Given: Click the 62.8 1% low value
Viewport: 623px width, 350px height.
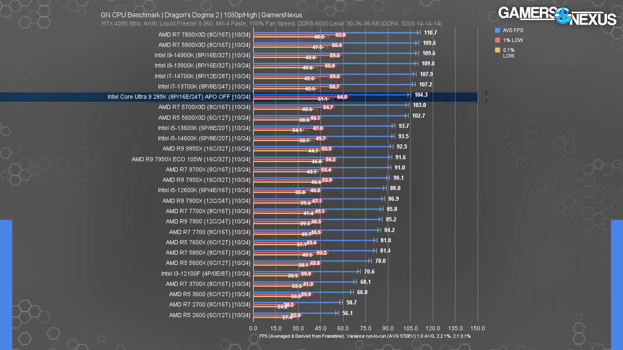Looking at the screenshot, I should click(340, 35).
